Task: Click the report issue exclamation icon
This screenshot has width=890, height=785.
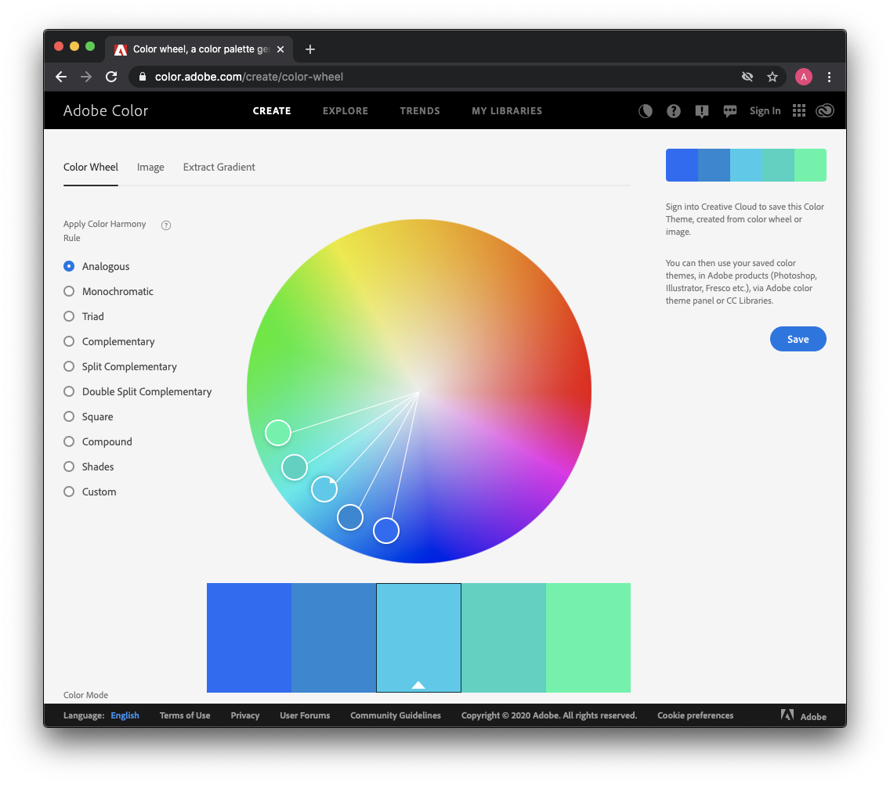Action: [x=702, y=111]
